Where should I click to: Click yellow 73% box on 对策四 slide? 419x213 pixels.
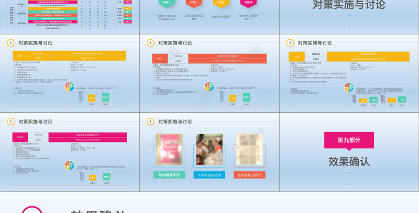[92, 177]
